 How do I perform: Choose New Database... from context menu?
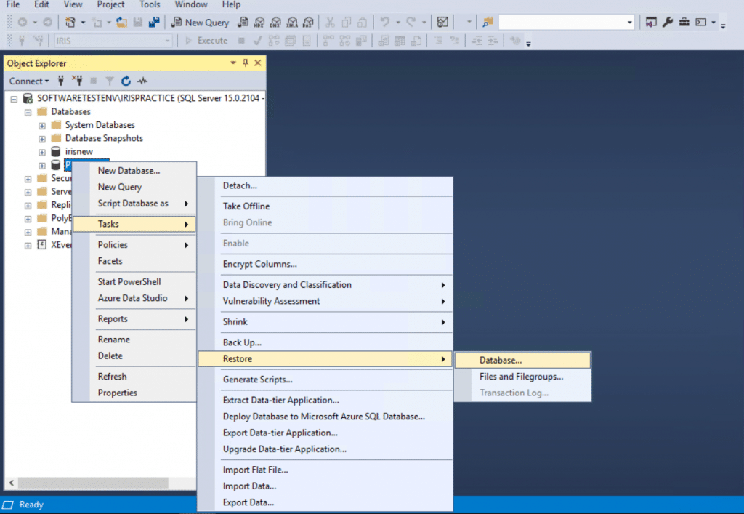(x=134, y=171)
